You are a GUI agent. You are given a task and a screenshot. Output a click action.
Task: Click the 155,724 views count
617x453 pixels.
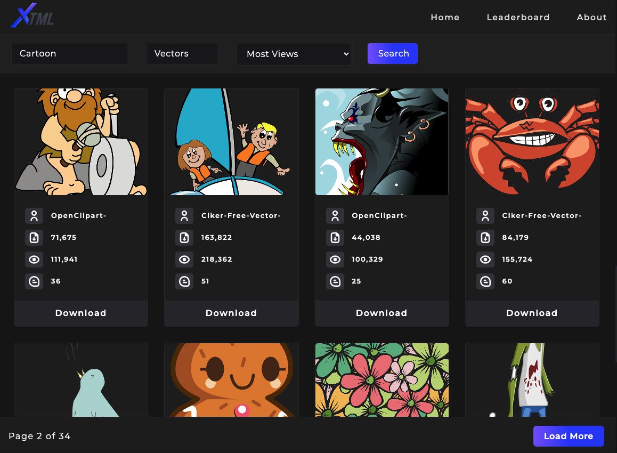click(x=517, y=260)
